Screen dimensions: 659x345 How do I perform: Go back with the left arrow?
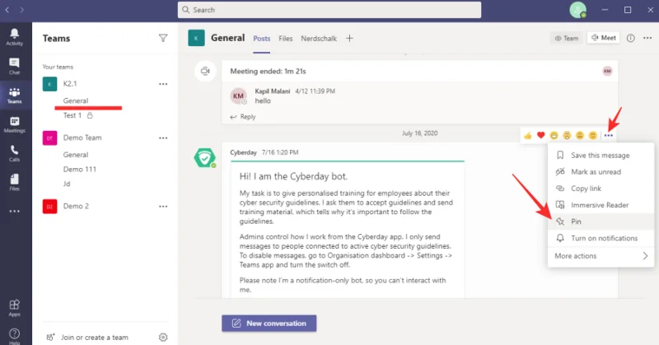click(7, 10)
